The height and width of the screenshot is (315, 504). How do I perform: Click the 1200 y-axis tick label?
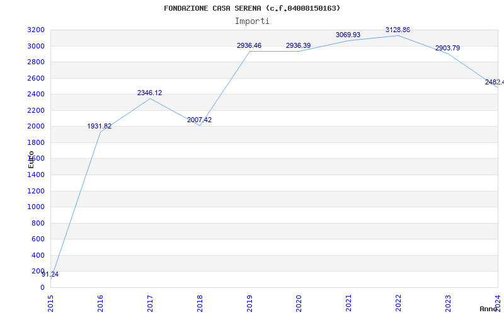click(36, 192)
